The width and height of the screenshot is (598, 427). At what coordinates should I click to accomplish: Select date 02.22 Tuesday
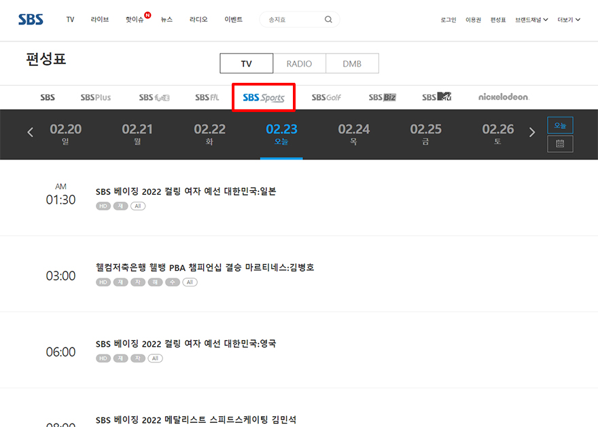[209, 134]
